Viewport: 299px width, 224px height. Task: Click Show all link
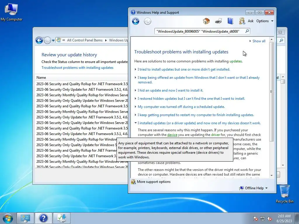tap(259, 41)
